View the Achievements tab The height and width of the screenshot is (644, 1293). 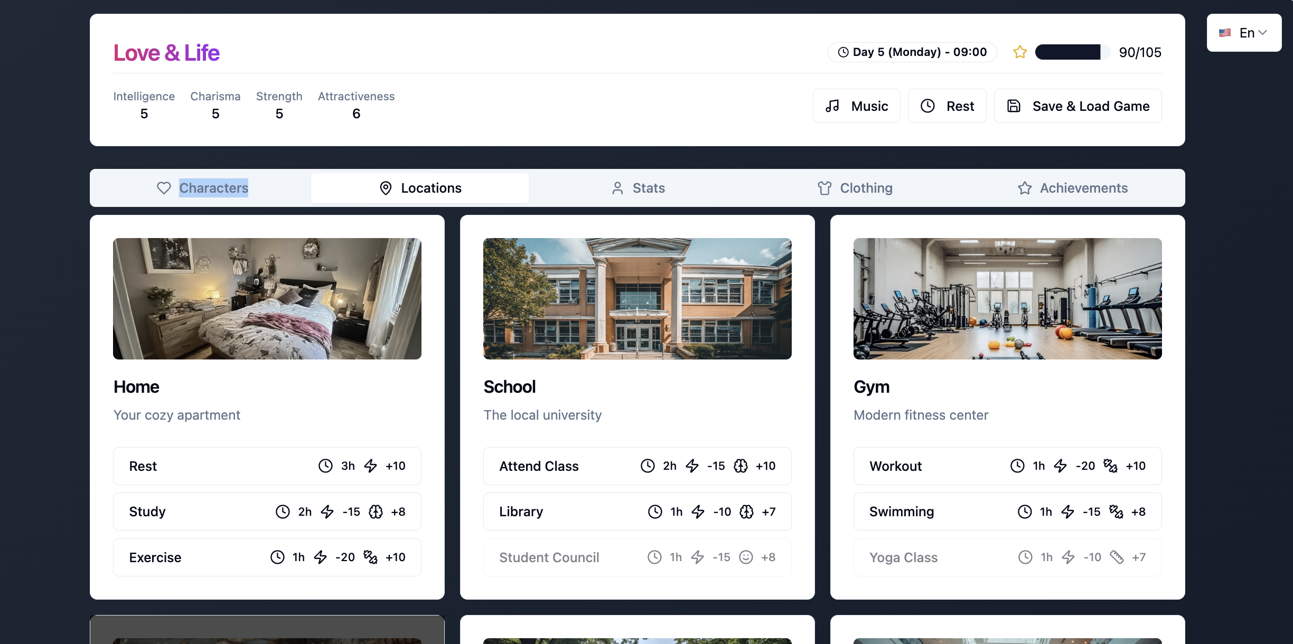tap(1072, 188)
